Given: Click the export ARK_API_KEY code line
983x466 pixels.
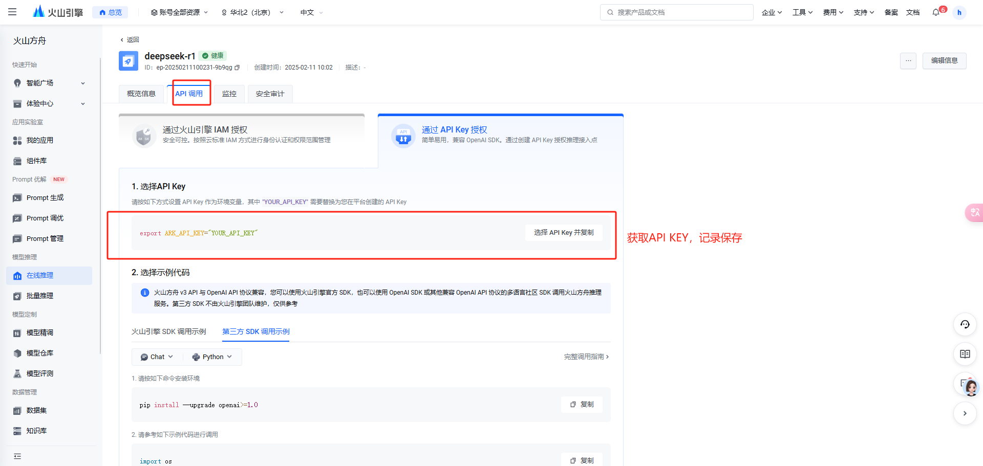Looking at the screenshot, I should coord(199,233).
